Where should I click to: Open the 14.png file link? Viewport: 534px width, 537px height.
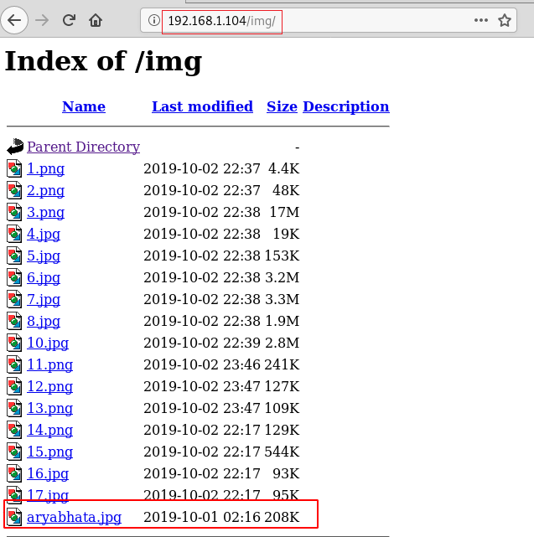(49, 430)
